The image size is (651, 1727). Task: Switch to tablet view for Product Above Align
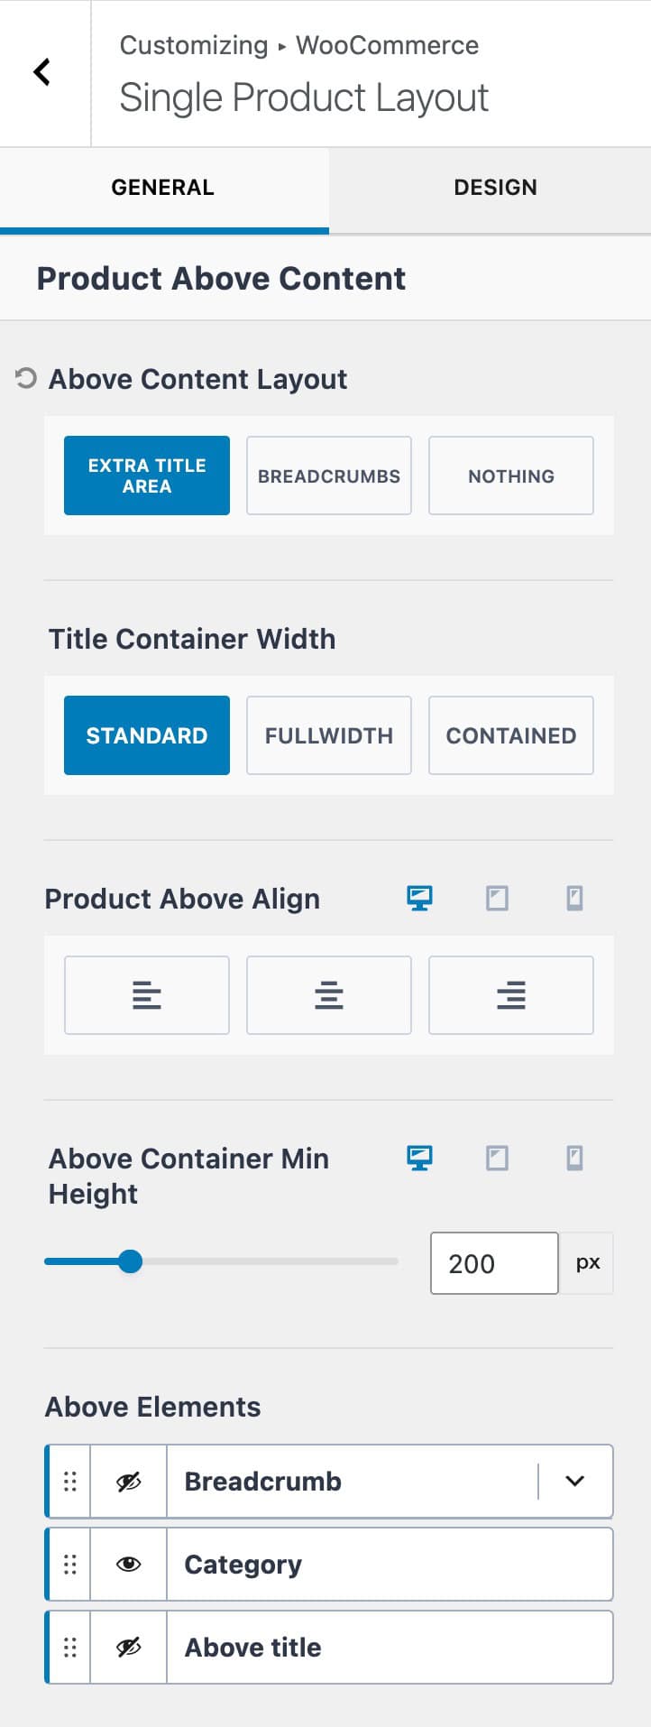(x=497, y=898)
